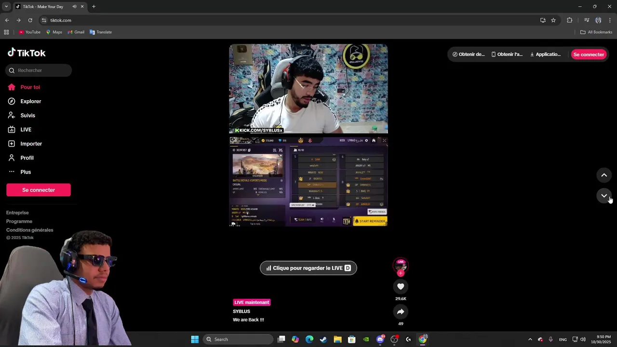Open the Chrome extensions puzzle icon
Screen dimensions: 617x347
[x=570, y=20]
